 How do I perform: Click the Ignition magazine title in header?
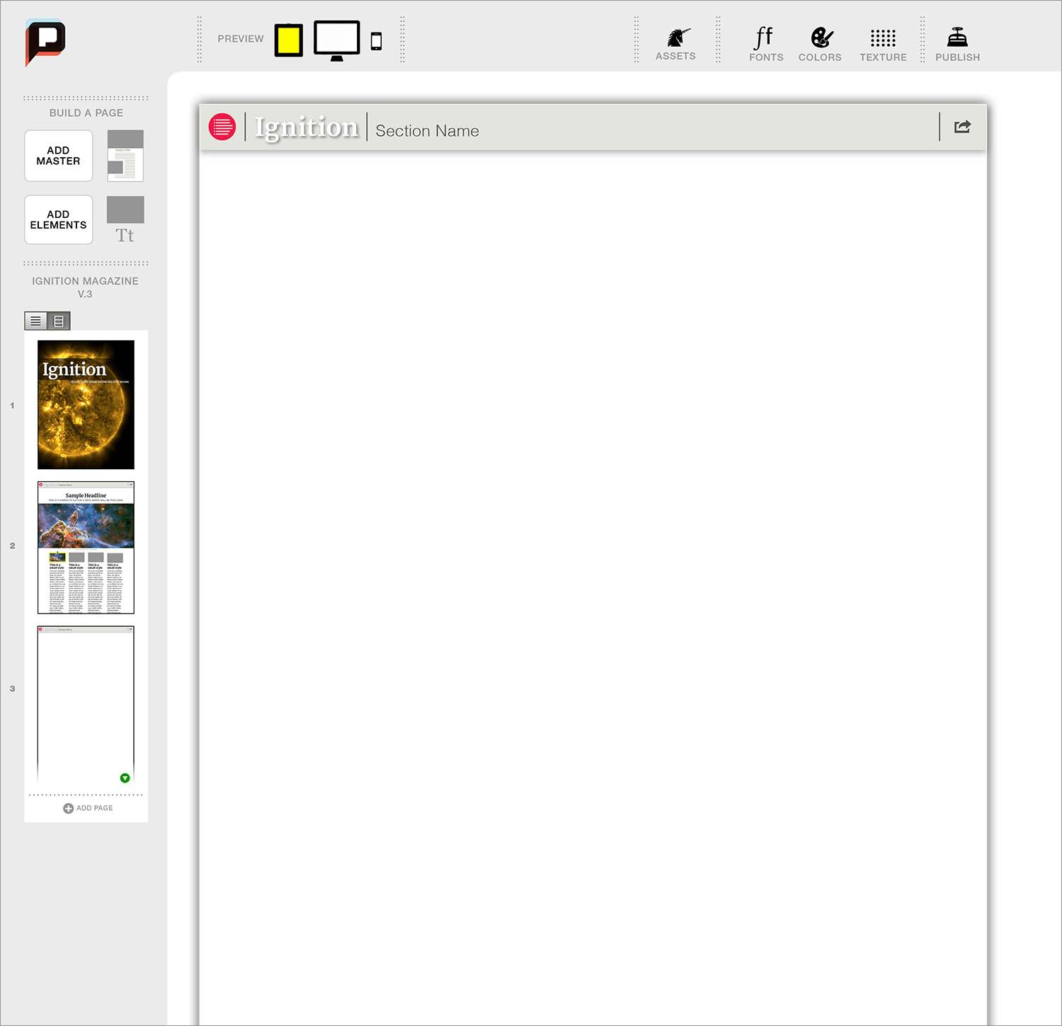tap(307, 127)
